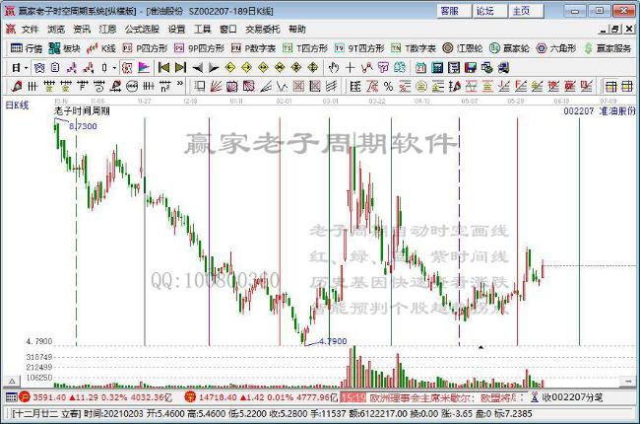Open the 公式选股 menu
This screenshot has width=640, height=424.
point(142,29)
